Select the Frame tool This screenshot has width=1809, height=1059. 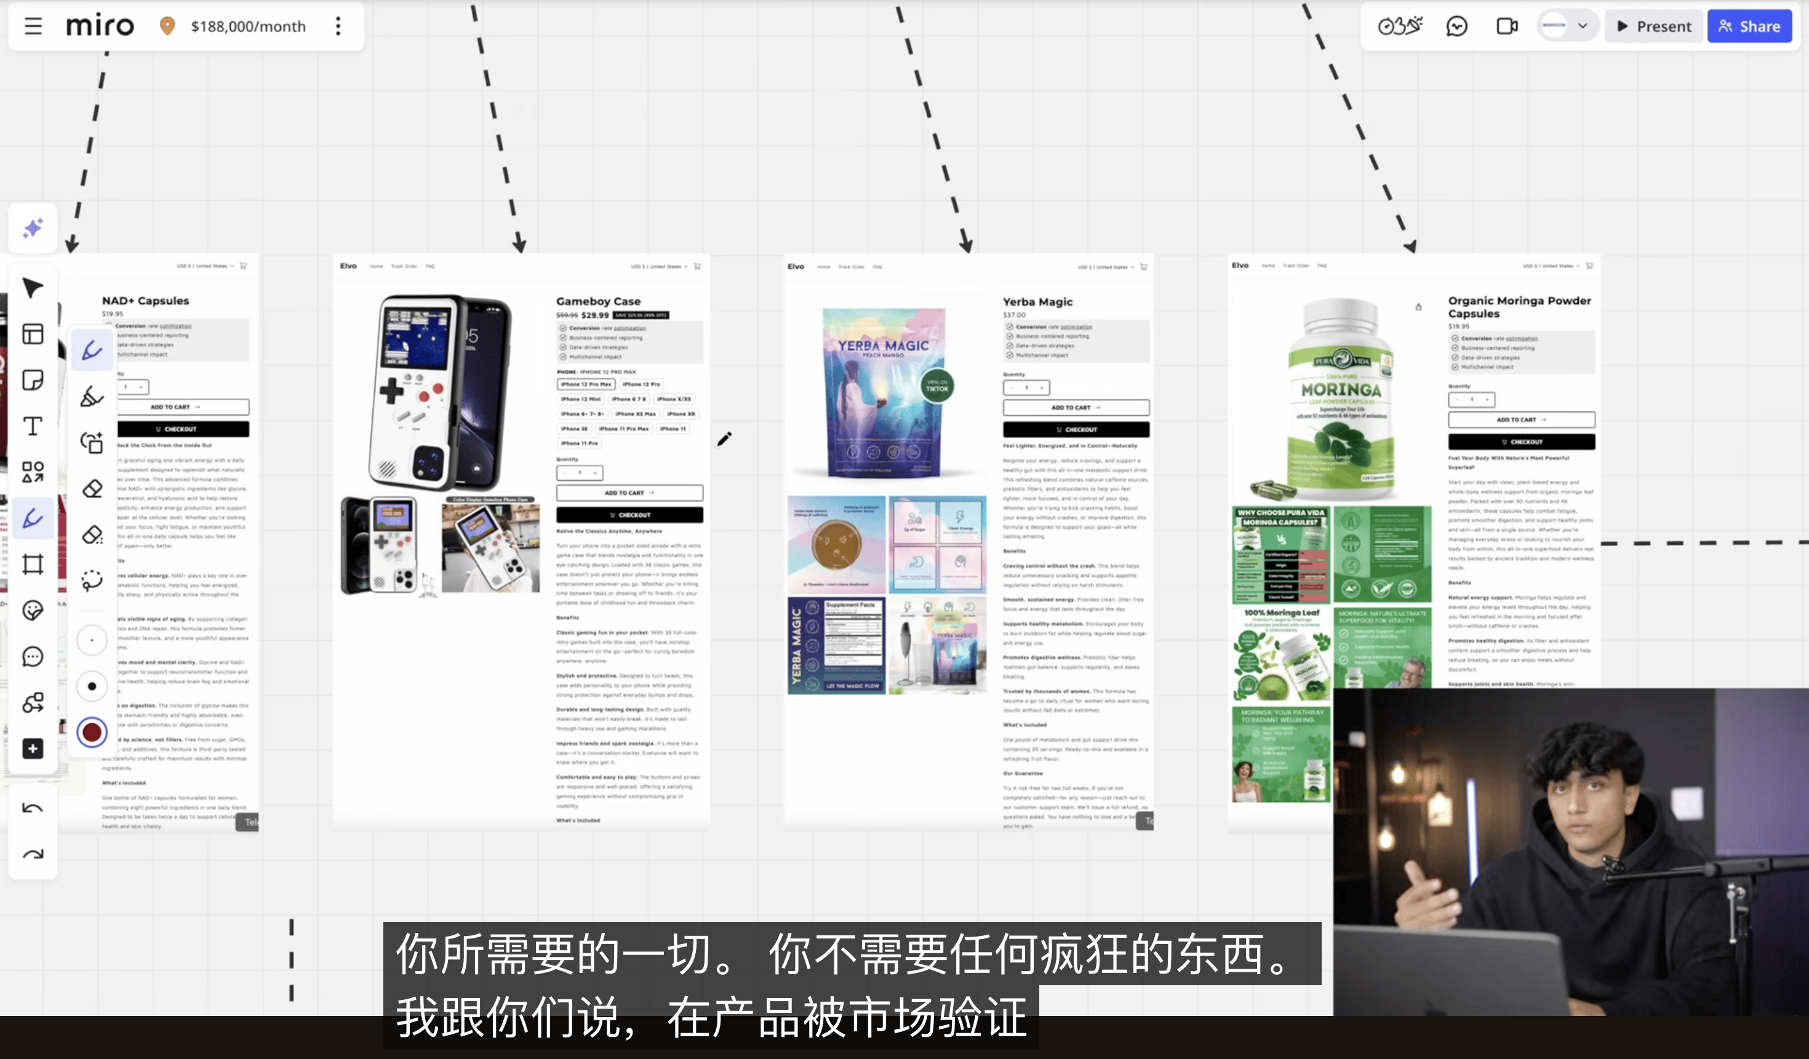(32, 564)
